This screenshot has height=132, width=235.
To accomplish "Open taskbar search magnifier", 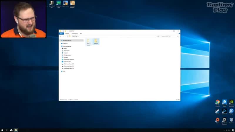I will (x=7, y=130).
